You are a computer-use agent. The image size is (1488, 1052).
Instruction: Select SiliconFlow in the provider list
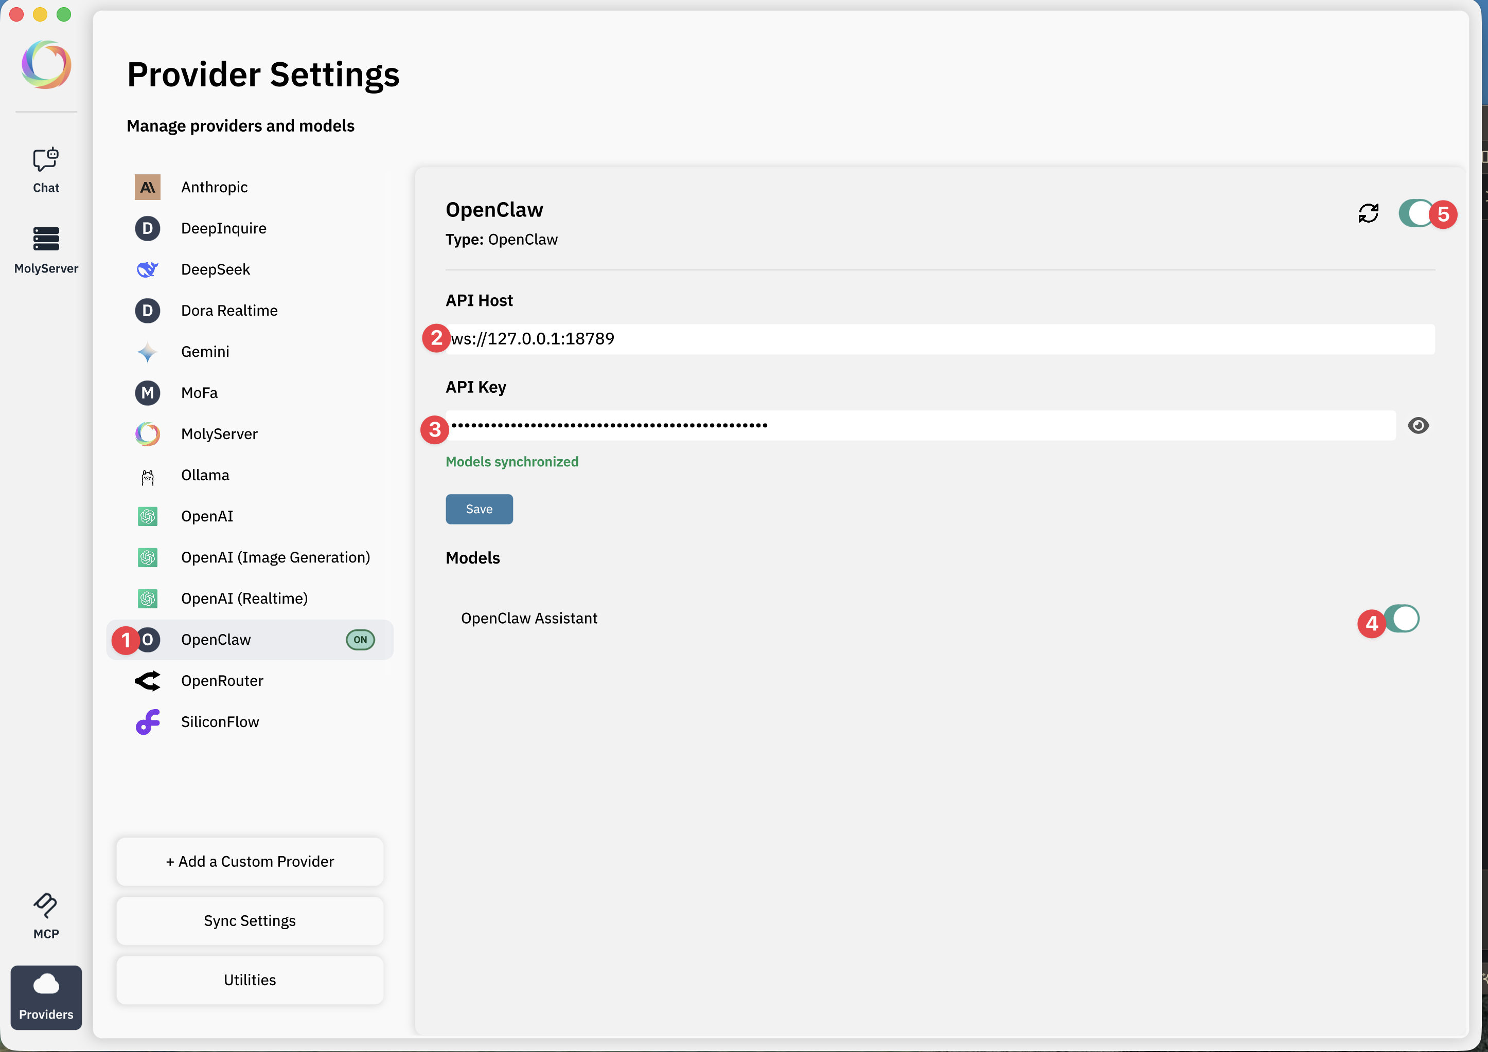pyautogui.click(x=220, y=722)
